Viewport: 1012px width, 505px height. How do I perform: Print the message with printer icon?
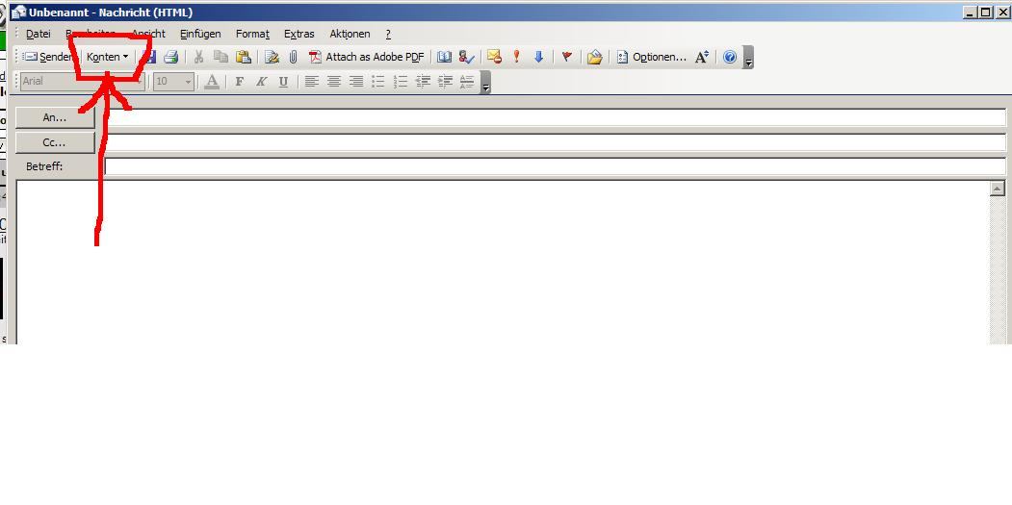170,57
